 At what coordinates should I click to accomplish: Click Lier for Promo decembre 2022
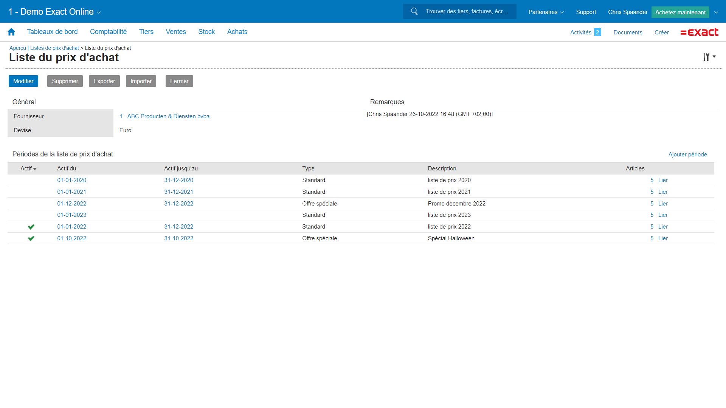click(x=663, y=204)
